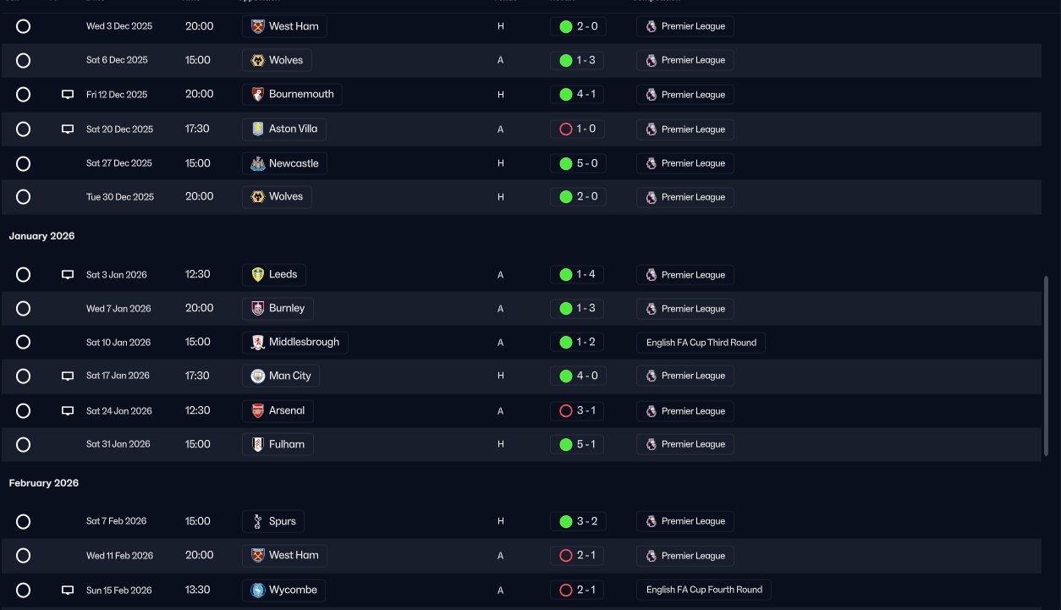Click the Spurs club badge icon
The image size is (1061, 610).
tap(258, 521)
